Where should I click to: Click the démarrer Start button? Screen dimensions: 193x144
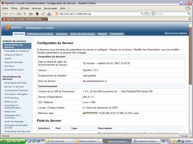[13, 141]
